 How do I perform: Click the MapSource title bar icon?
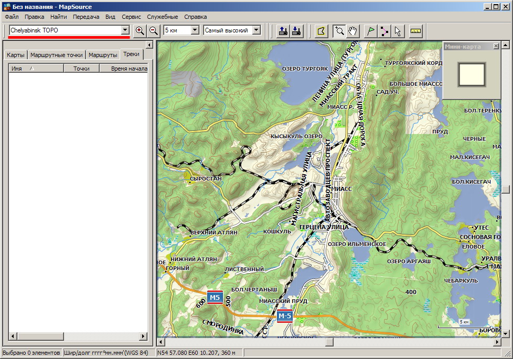coord(6,6)
